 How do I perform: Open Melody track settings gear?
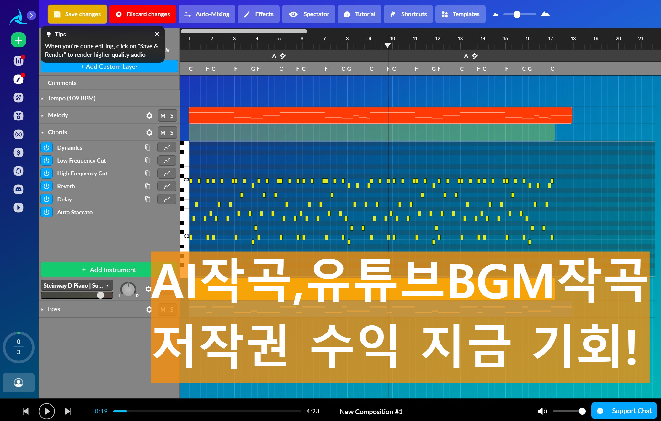[149, 115]
